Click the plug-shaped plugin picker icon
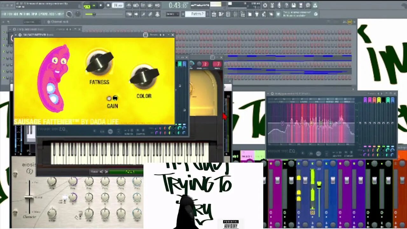 (x=257, y=14)
